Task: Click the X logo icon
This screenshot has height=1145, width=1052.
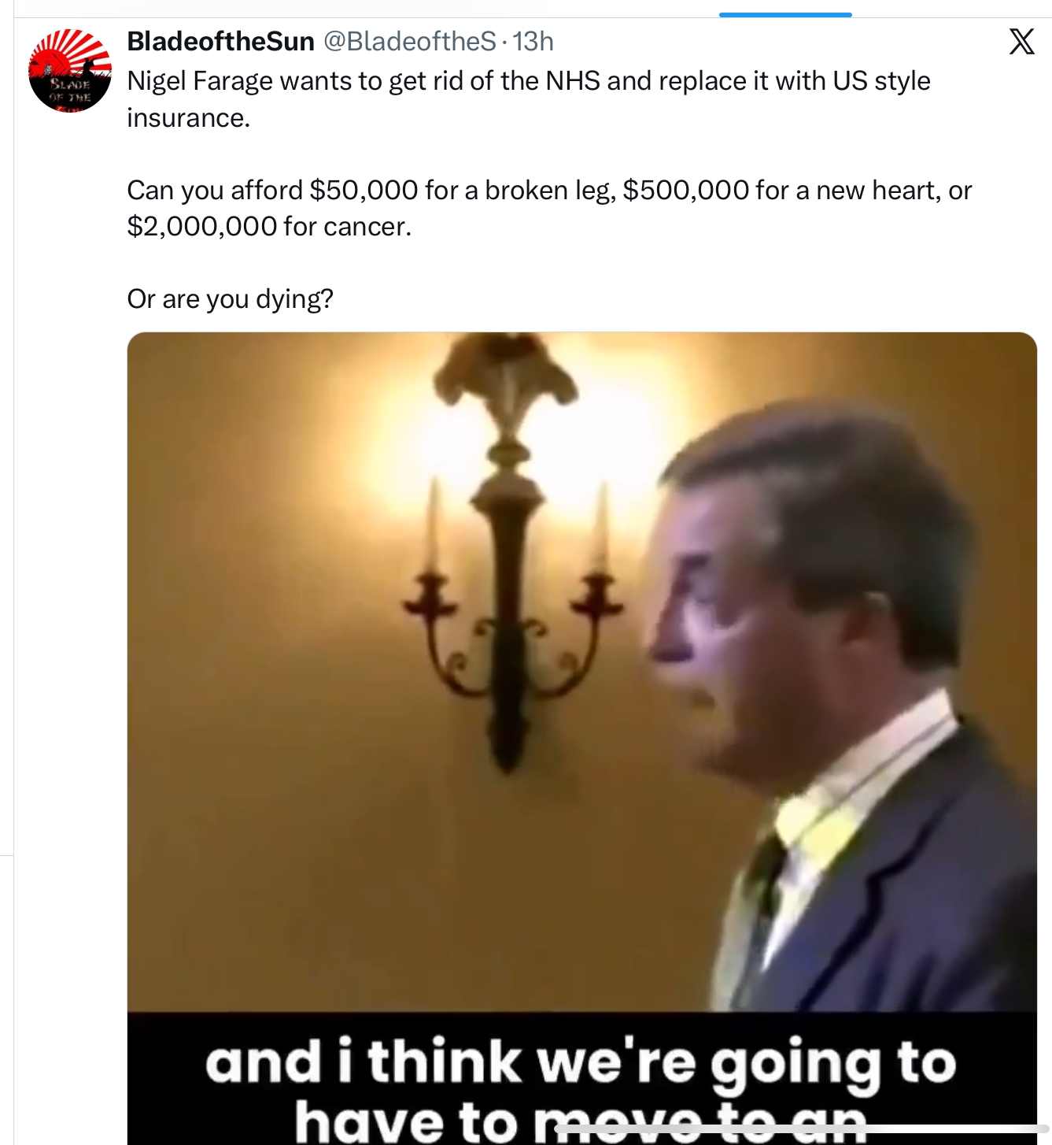Action: (1021, 41)
